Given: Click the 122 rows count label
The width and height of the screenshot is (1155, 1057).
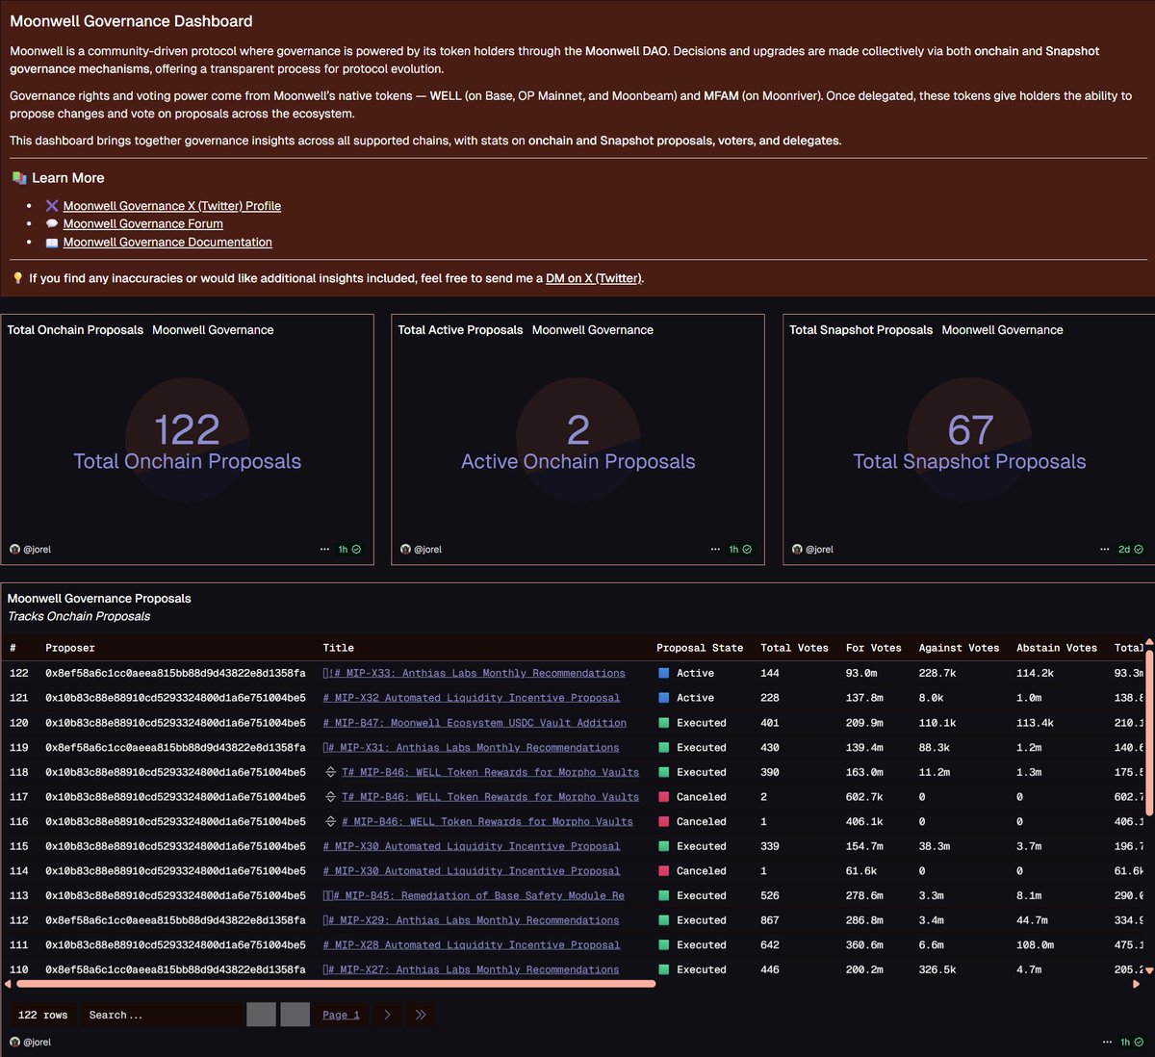Looking at the screenshot, I should pos(43,1015).
